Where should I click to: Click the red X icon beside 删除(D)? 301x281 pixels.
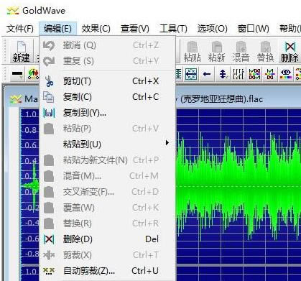click(x=49, y=239)
